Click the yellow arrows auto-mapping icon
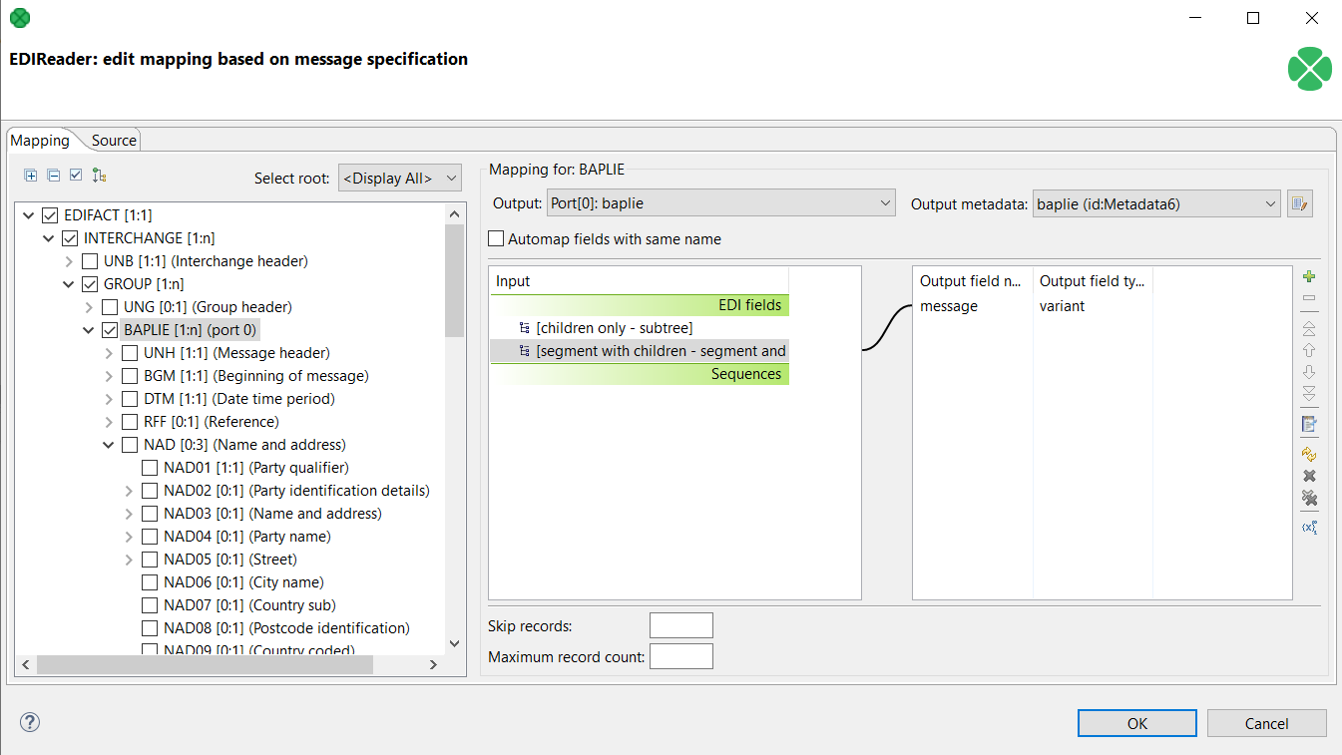This screenshot has width=1342, height=755. (x=1309, y=454)
